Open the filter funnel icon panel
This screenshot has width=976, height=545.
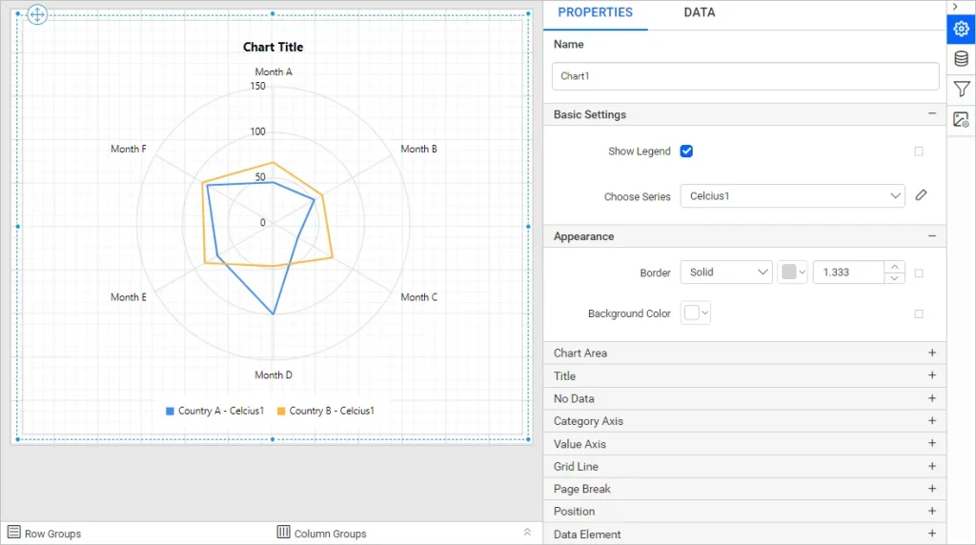(x=961, y=90)
